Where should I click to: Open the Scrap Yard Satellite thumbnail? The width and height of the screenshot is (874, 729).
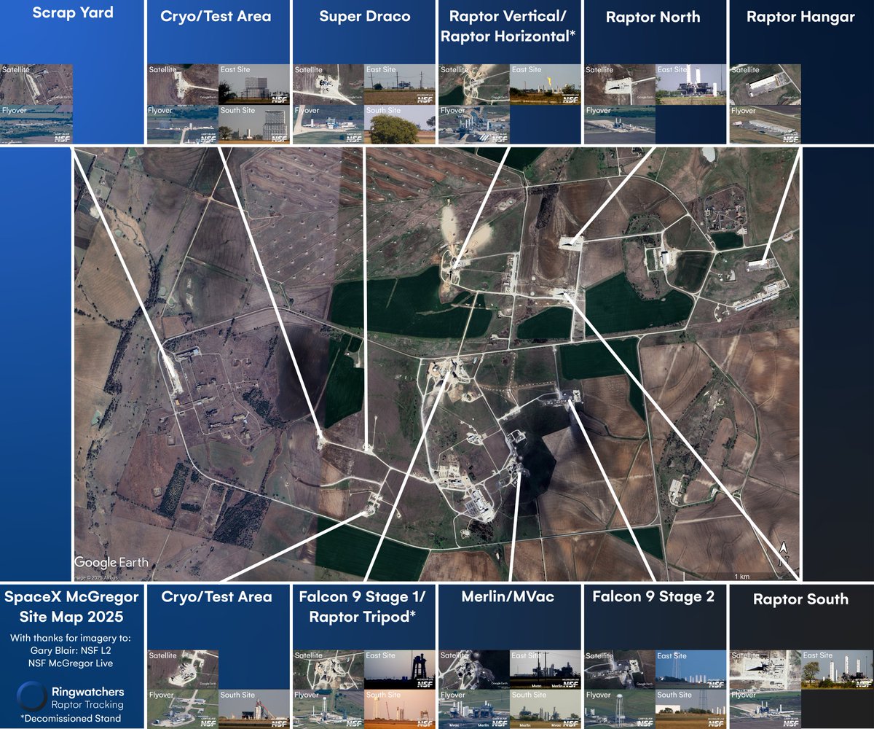[x=36, y=85]
